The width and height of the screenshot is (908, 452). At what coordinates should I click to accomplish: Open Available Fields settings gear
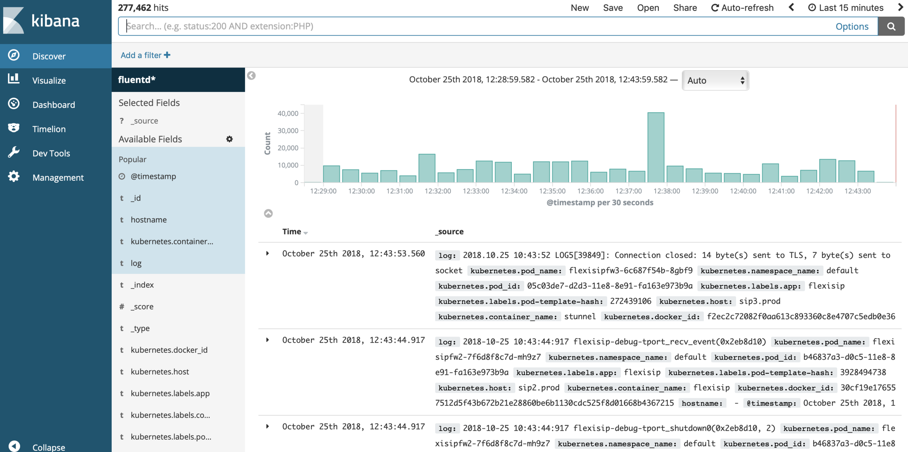coord(229,139)
